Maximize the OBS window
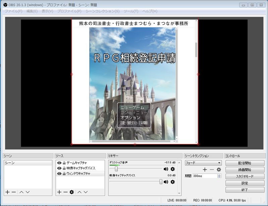 click(252, 5)
